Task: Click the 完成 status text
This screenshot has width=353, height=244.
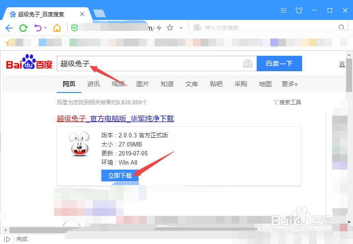Action: point(22,239)
